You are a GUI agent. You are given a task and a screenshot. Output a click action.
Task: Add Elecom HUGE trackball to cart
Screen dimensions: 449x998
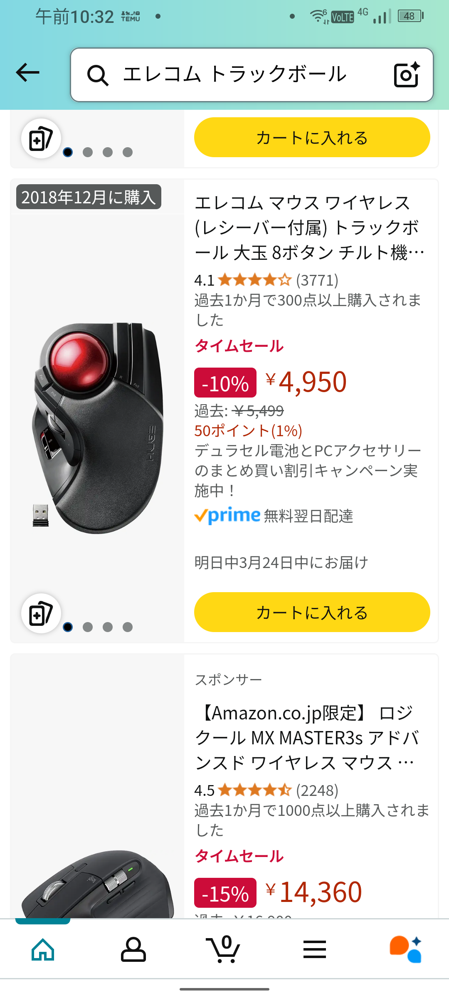pyautogui.click(x=312, y=612)
